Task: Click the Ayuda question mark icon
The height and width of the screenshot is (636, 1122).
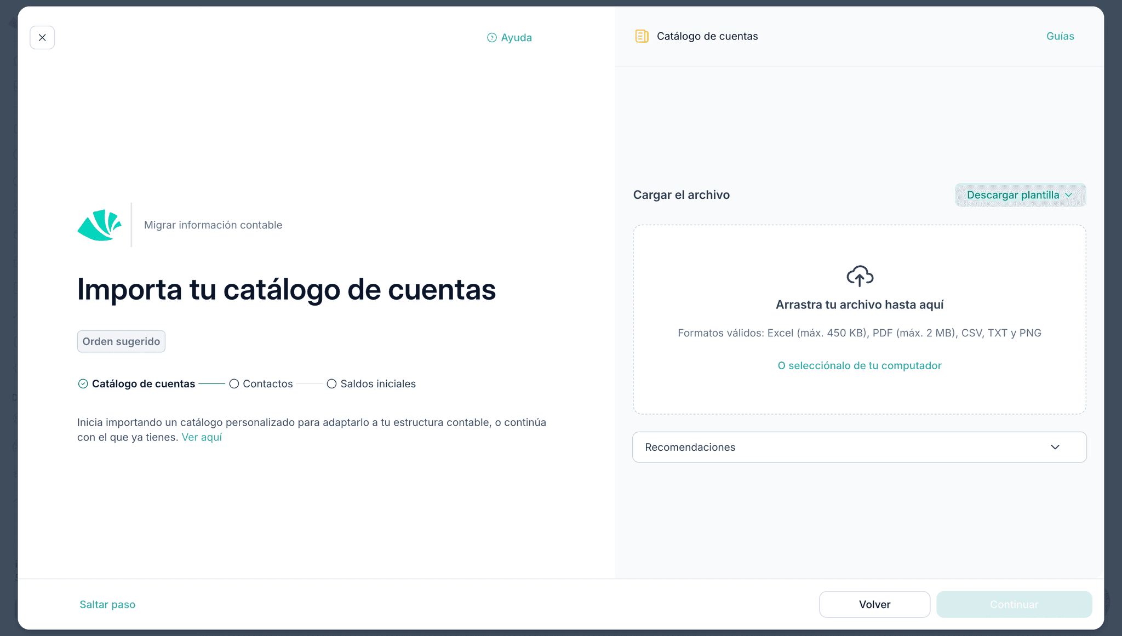Action: pyautogui.click(x=492, y=38)
